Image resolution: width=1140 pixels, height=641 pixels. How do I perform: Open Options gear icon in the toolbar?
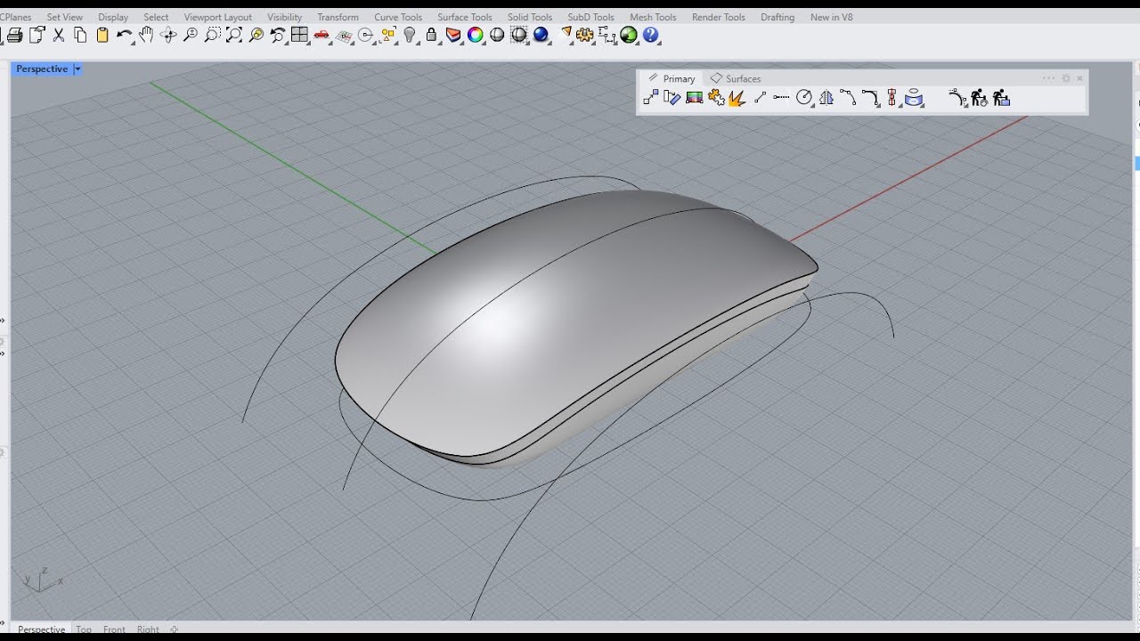pos(584,36)
